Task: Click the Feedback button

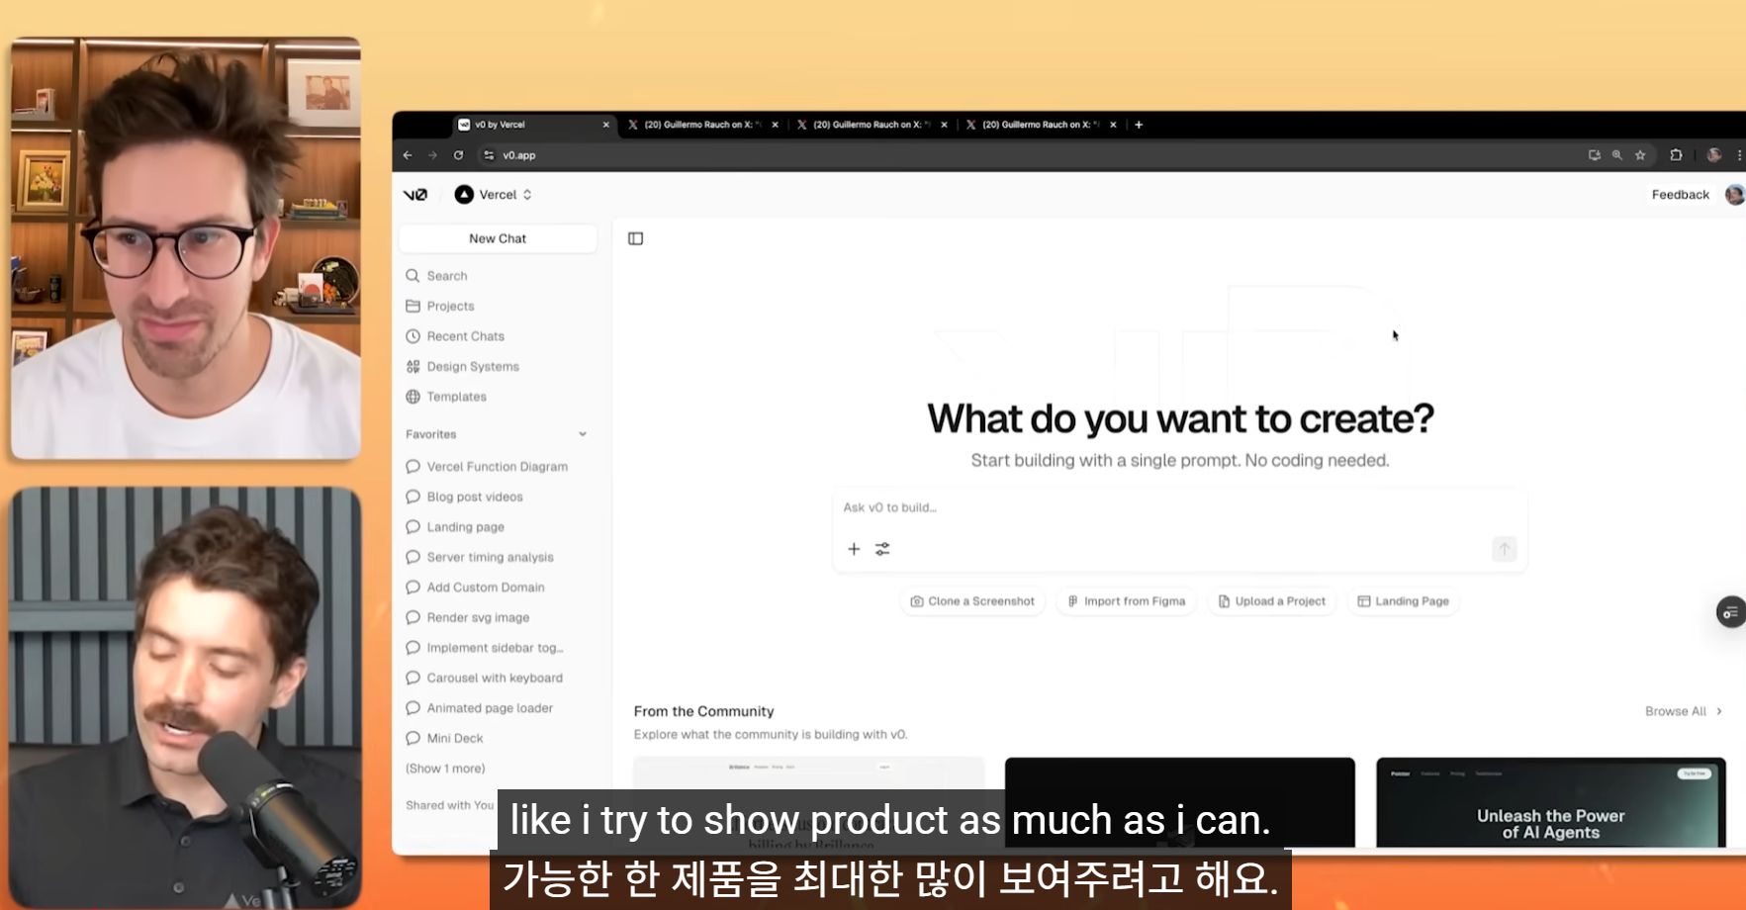Action: [x=1680, y=195]
